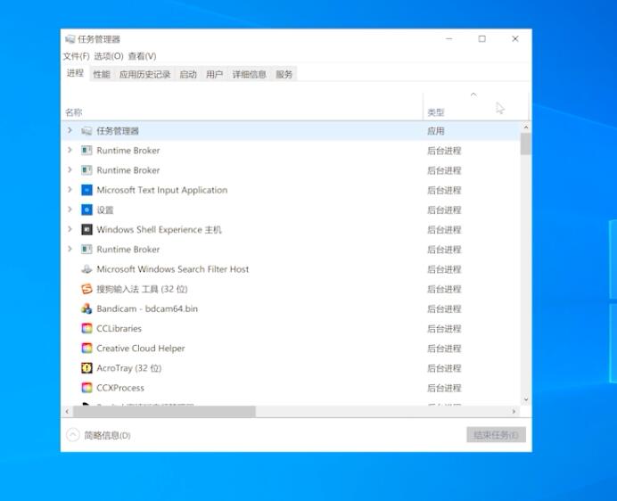Collapse to 简略信息 view
This screenshot has width=617, height=501.
click(98, 435)
